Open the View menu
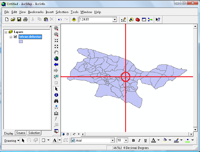The image size is (200, 152). [x=22, y=12]
